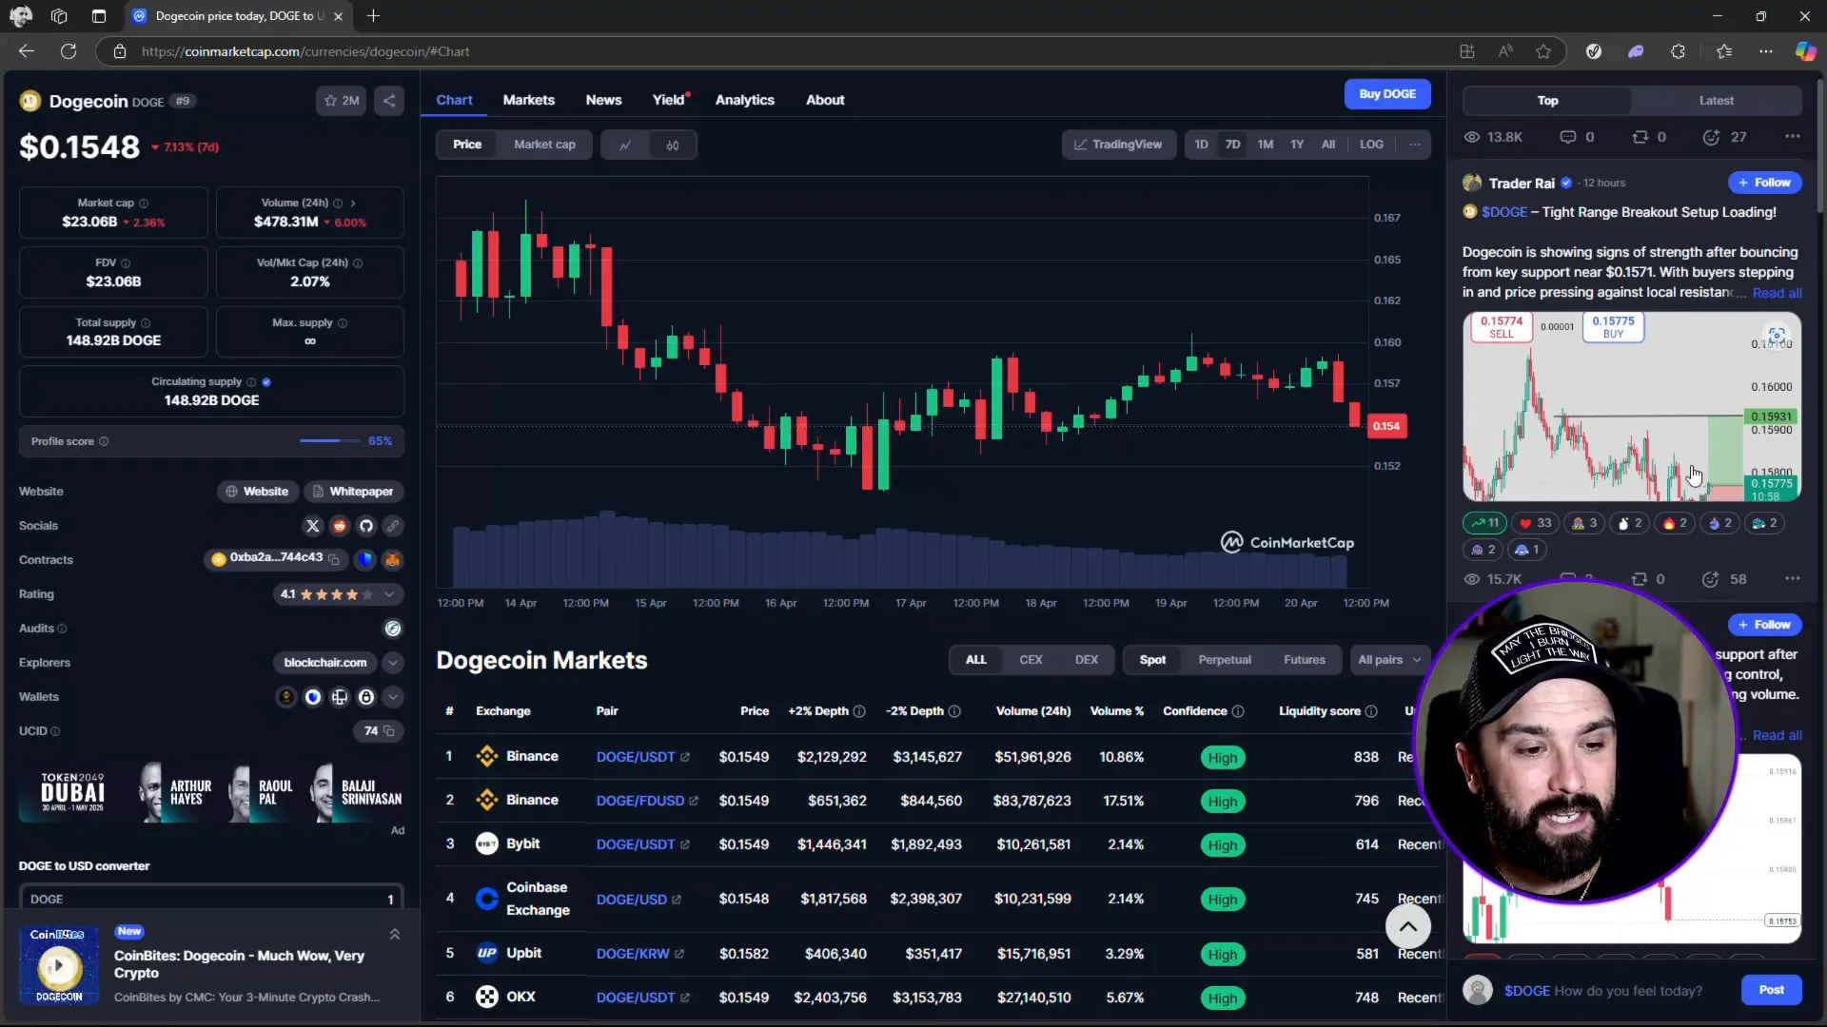Image resolution: width=1827 pixels, height=1027 pixels.
Task: Open the TradingView chart button
Action: 1118,145
